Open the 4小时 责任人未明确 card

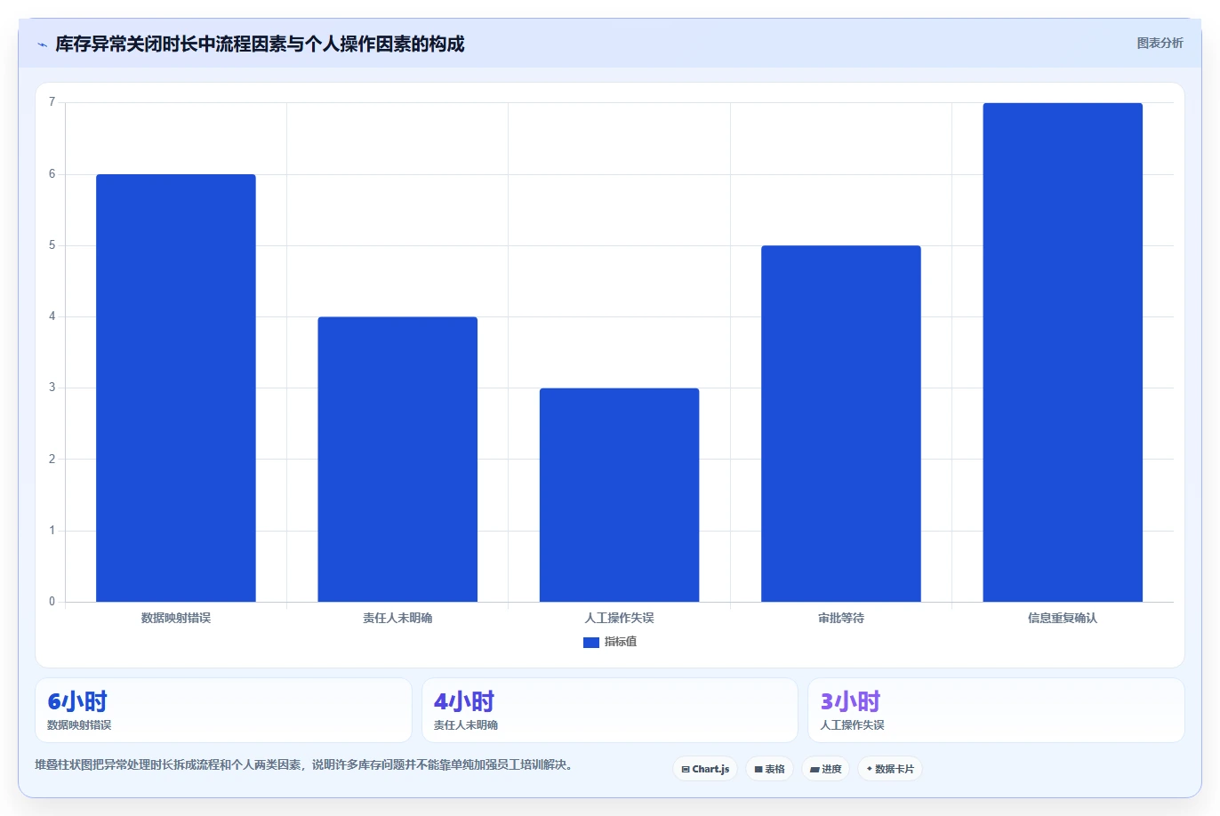coord(610,710)
